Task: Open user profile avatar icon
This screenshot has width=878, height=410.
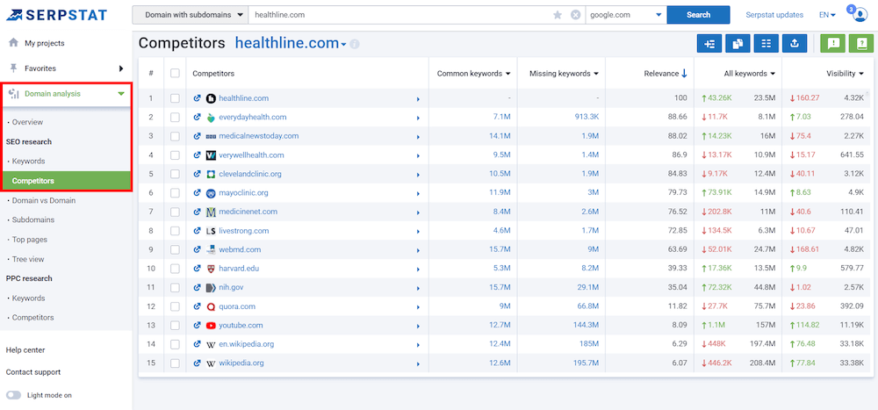Action: point(859,16)
